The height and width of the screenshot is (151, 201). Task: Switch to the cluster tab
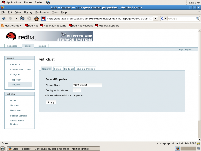[28, 46]
